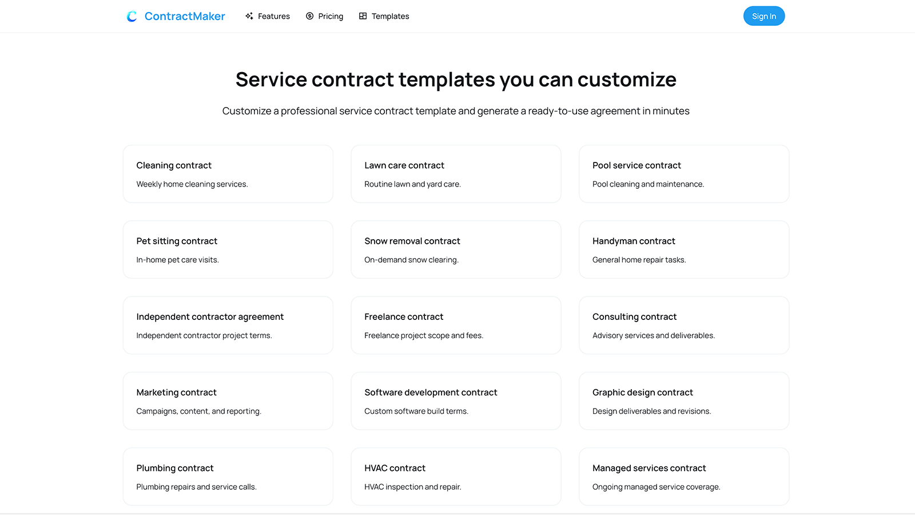915x515 pixels.
Task: Select the Snow removal contract card
Action: tap(456, 249)
